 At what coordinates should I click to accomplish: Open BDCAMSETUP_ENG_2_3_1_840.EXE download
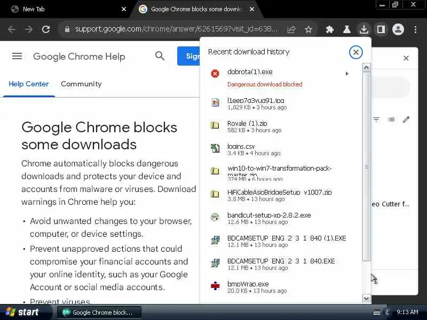[281, 263]
